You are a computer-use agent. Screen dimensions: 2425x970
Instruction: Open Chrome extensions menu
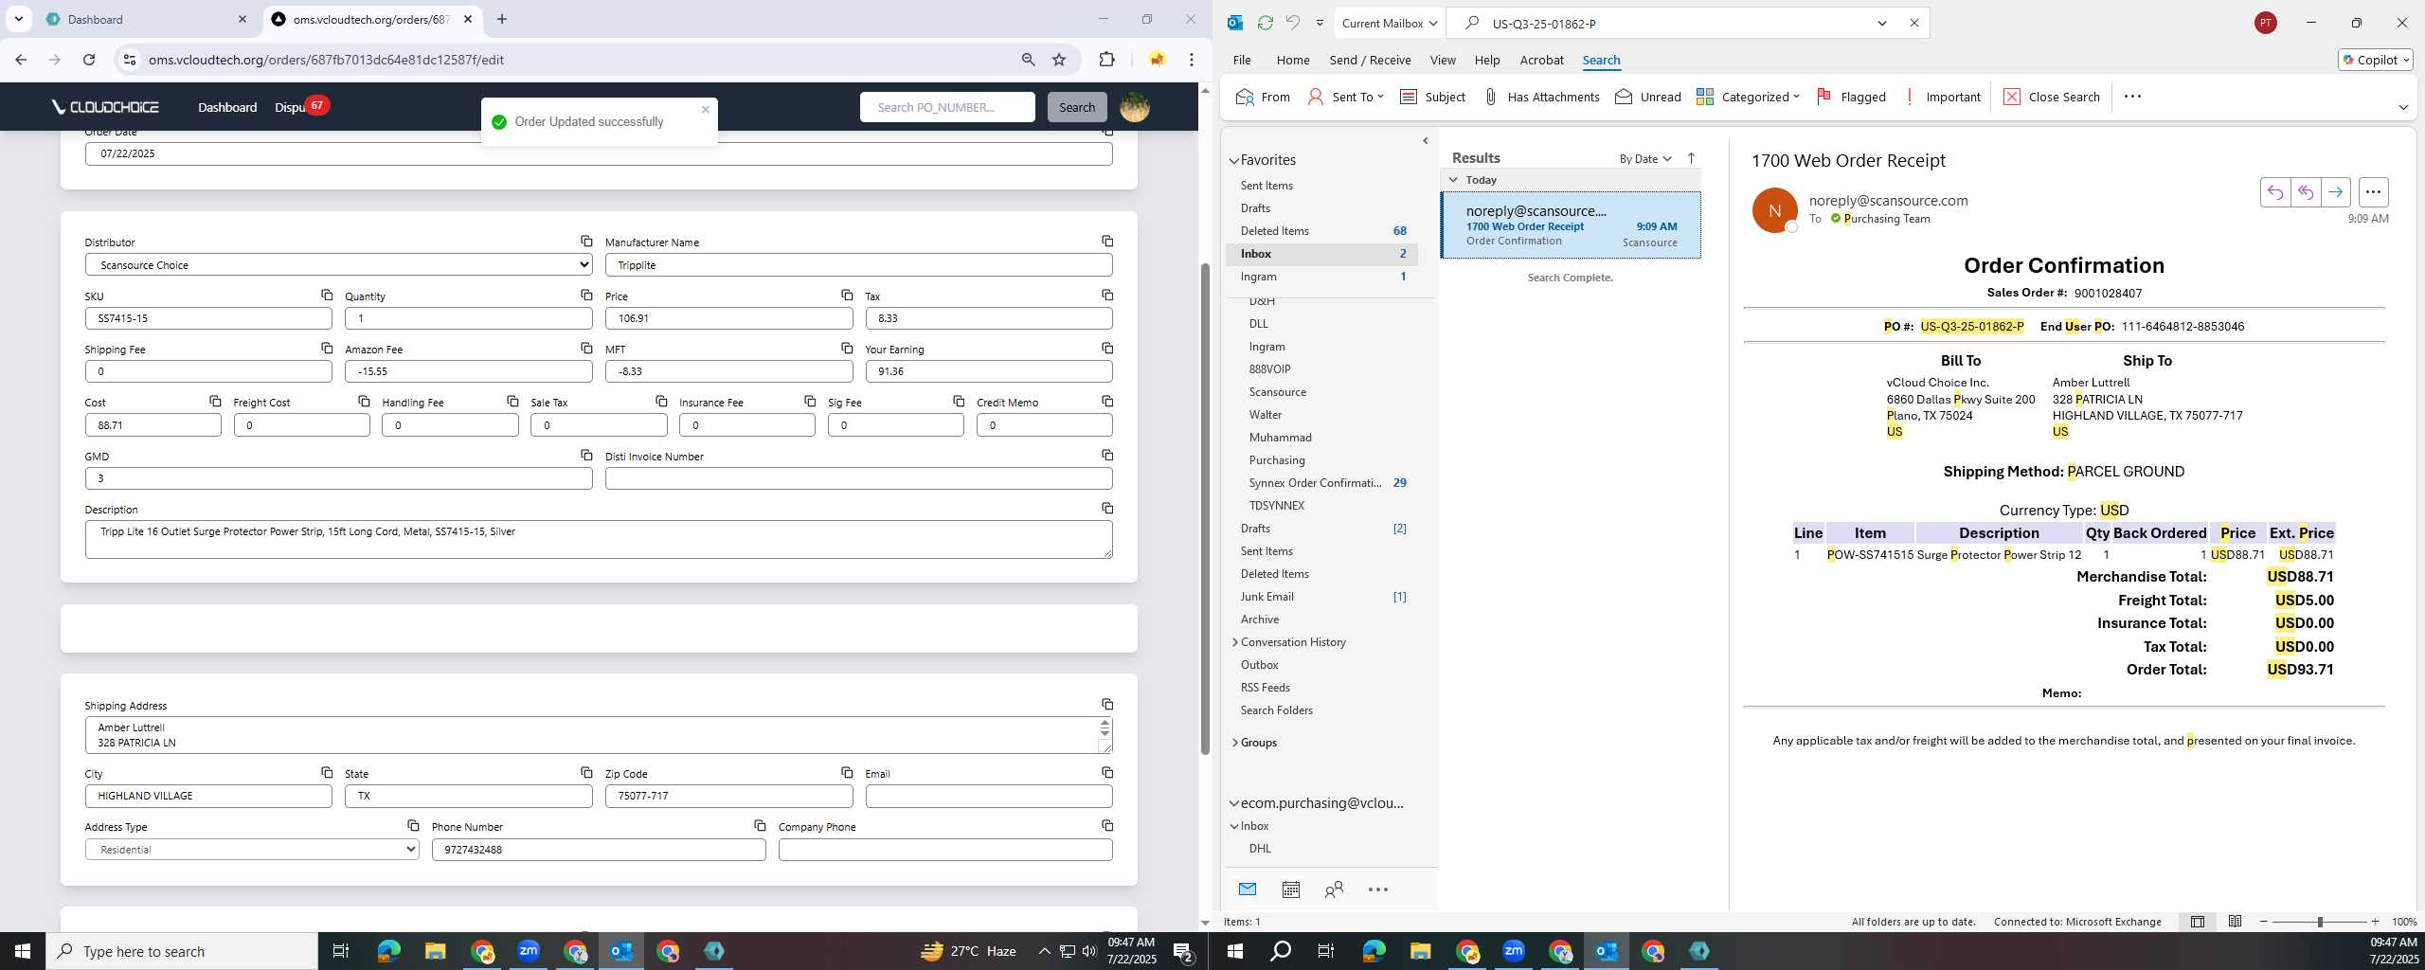click(1106, 60)
